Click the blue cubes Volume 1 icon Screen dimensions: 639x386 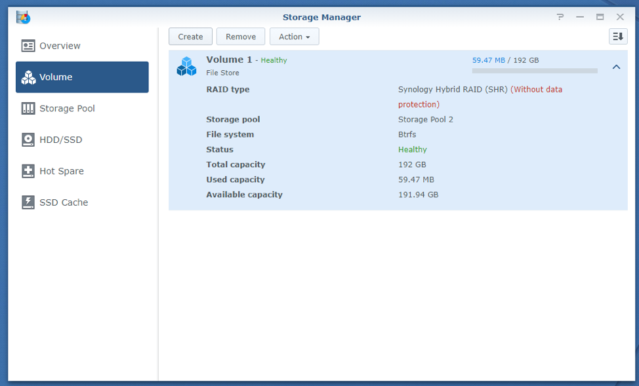pos(186,66)
